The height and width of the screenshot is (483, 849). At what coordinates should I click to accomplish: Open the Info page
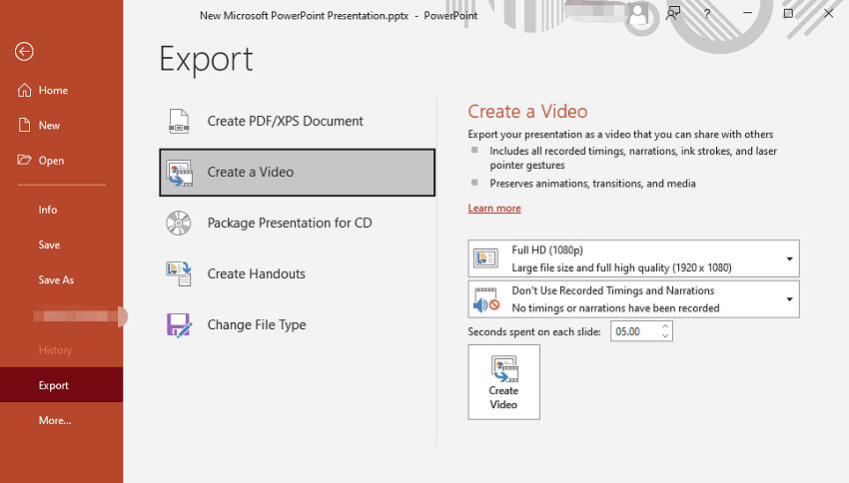(x=48, y=210)
